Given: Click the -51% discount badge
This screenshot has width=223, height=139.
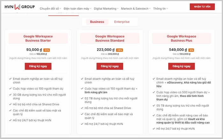Looking at the screenshot, I should 47,50.
